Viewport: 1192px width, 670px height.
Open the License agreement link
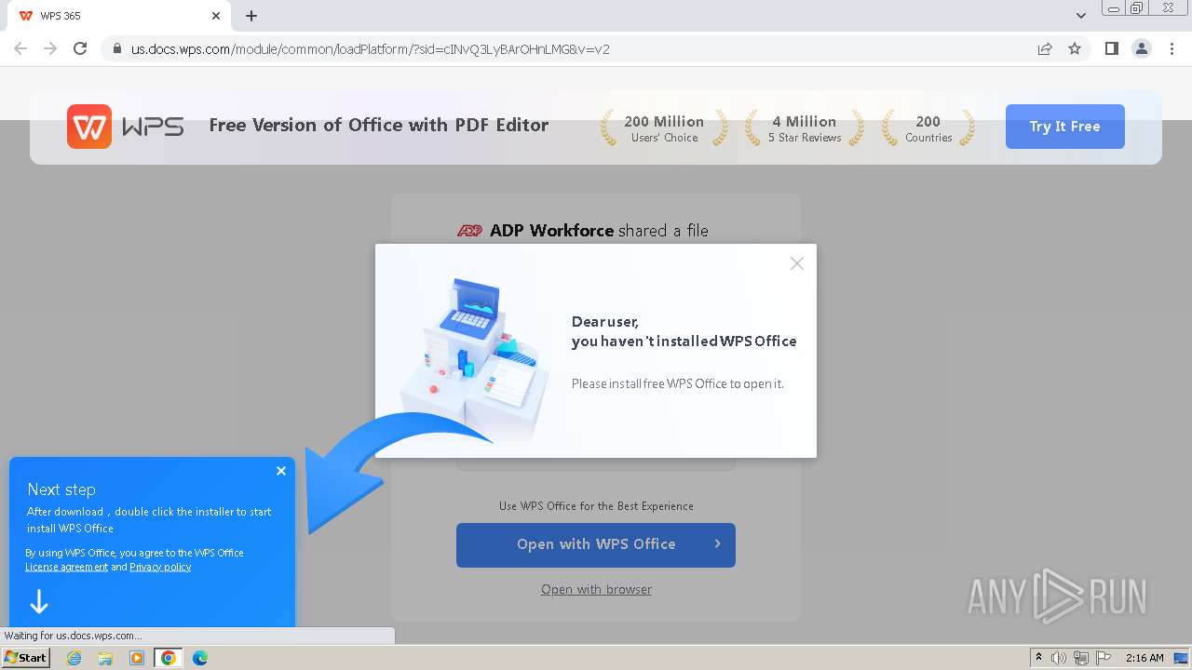pos(66,567)
